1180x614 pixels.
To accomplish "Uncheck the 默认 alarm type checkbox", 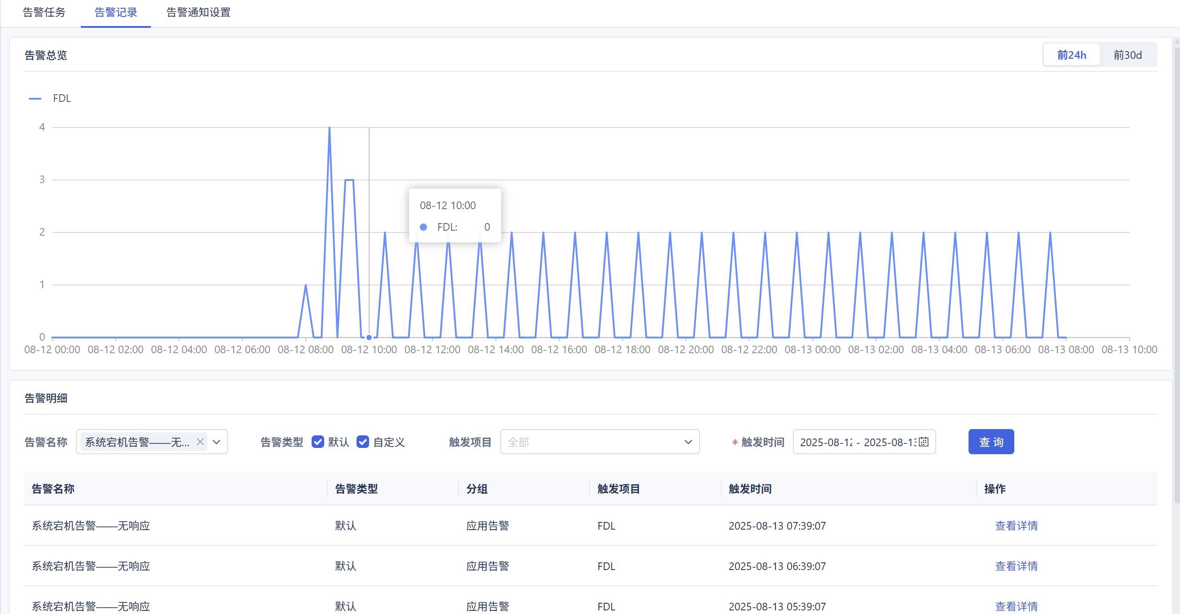I will [x=317, y=442].
